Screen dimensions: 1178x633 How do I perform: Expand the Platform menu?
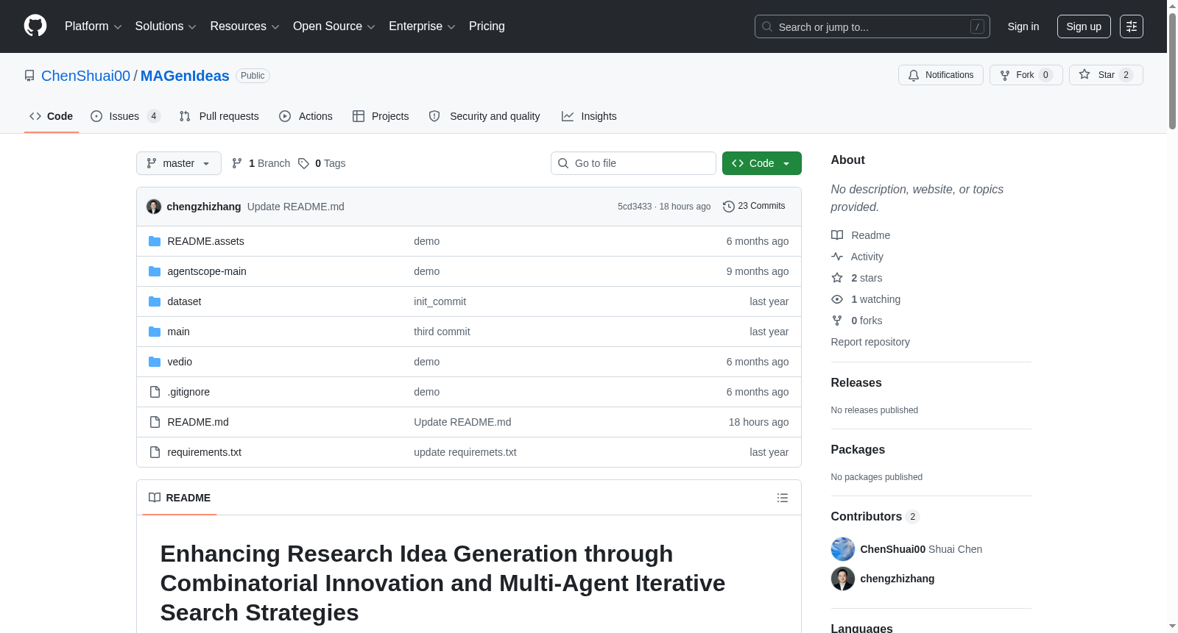pyautogui.click(x=93, y=26)
